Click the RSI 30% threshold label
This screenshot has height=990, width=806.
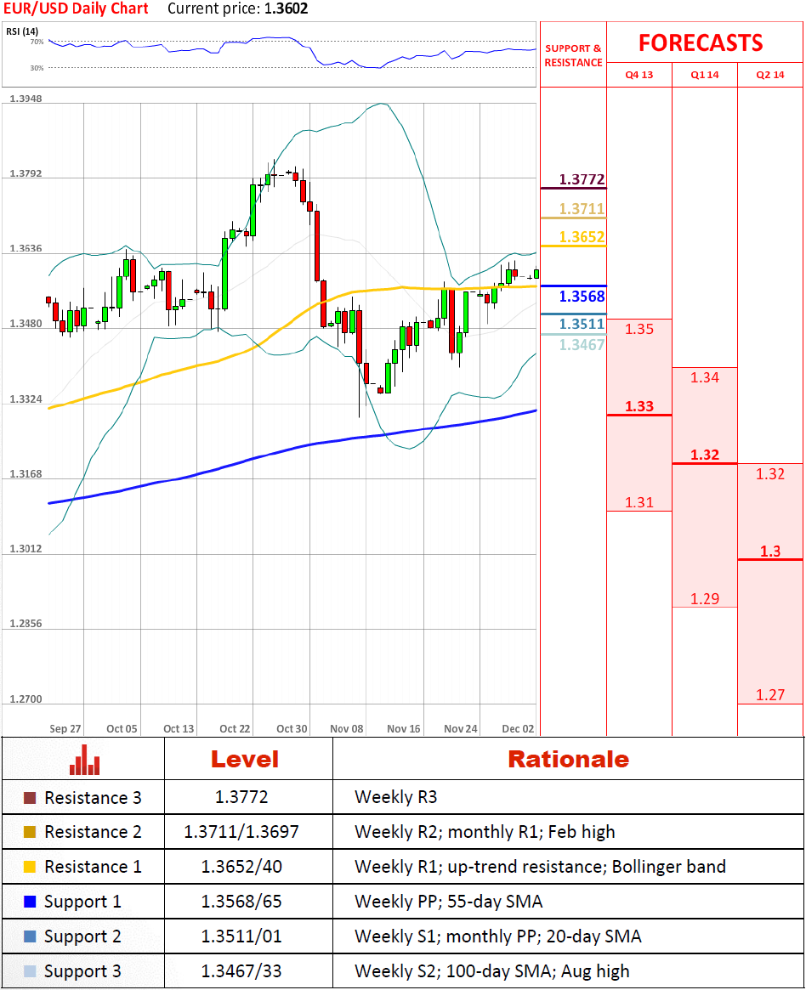(x=37, y=67)
